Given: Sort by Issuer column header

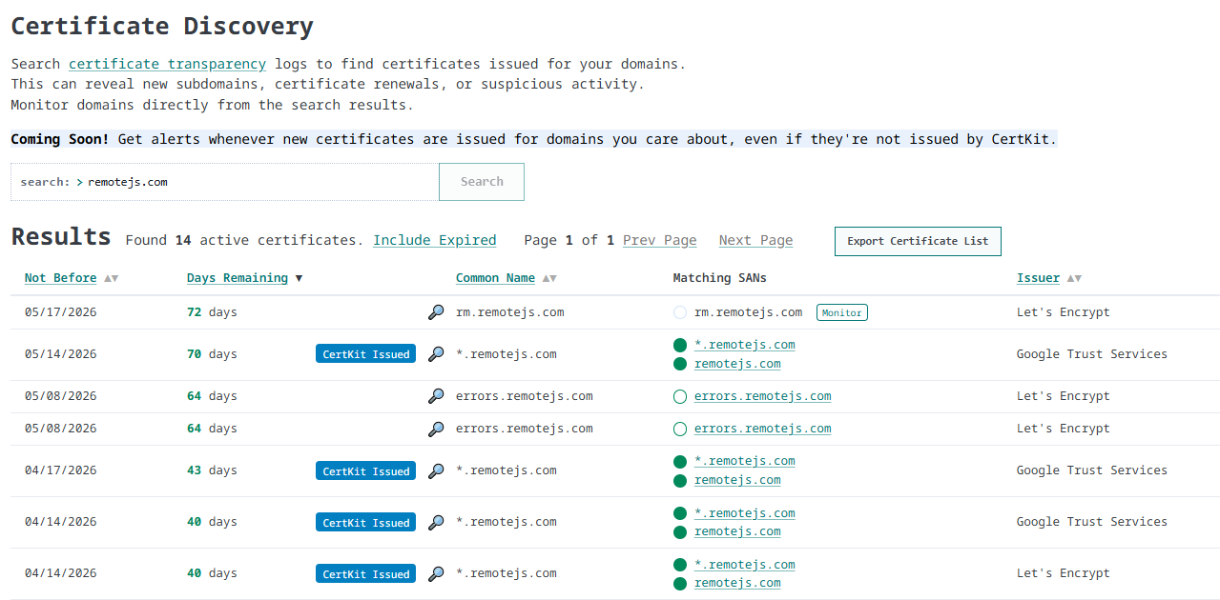Looking at the screenshot, I should click(1038, 278).
